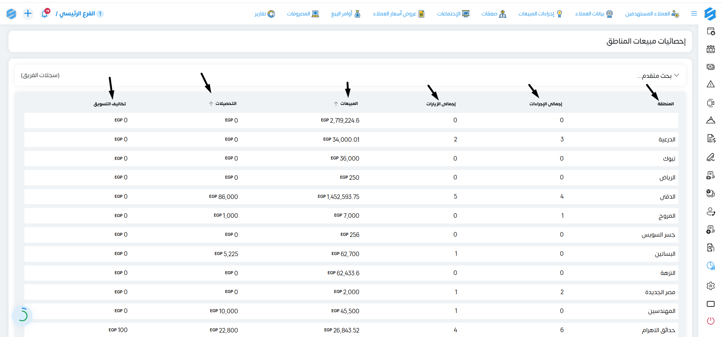Select the المهندسين region row
722x337 pixels.
(x=351, y=311)
